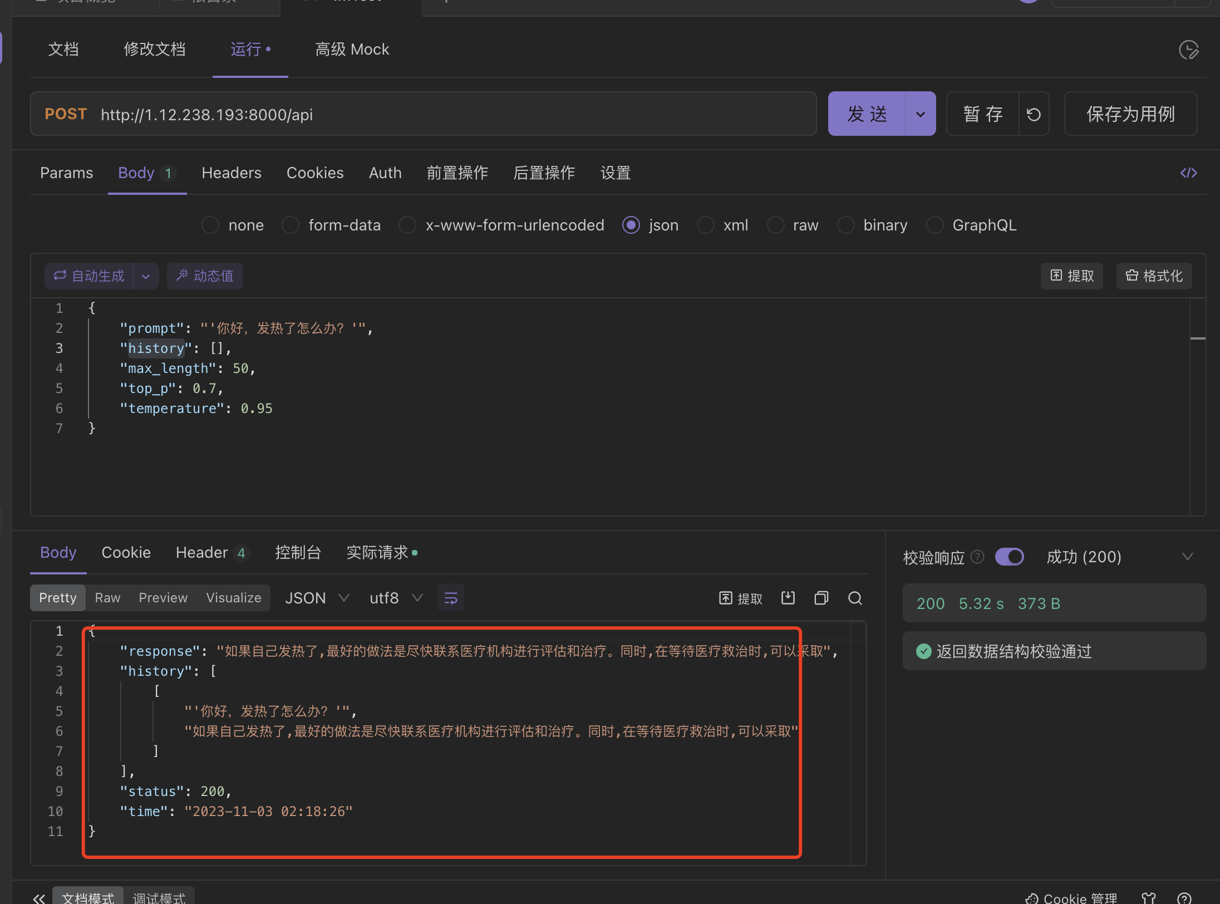Select the GraphQL radio option
Viewport: 1220px width, 904px height.
[934, 225]
